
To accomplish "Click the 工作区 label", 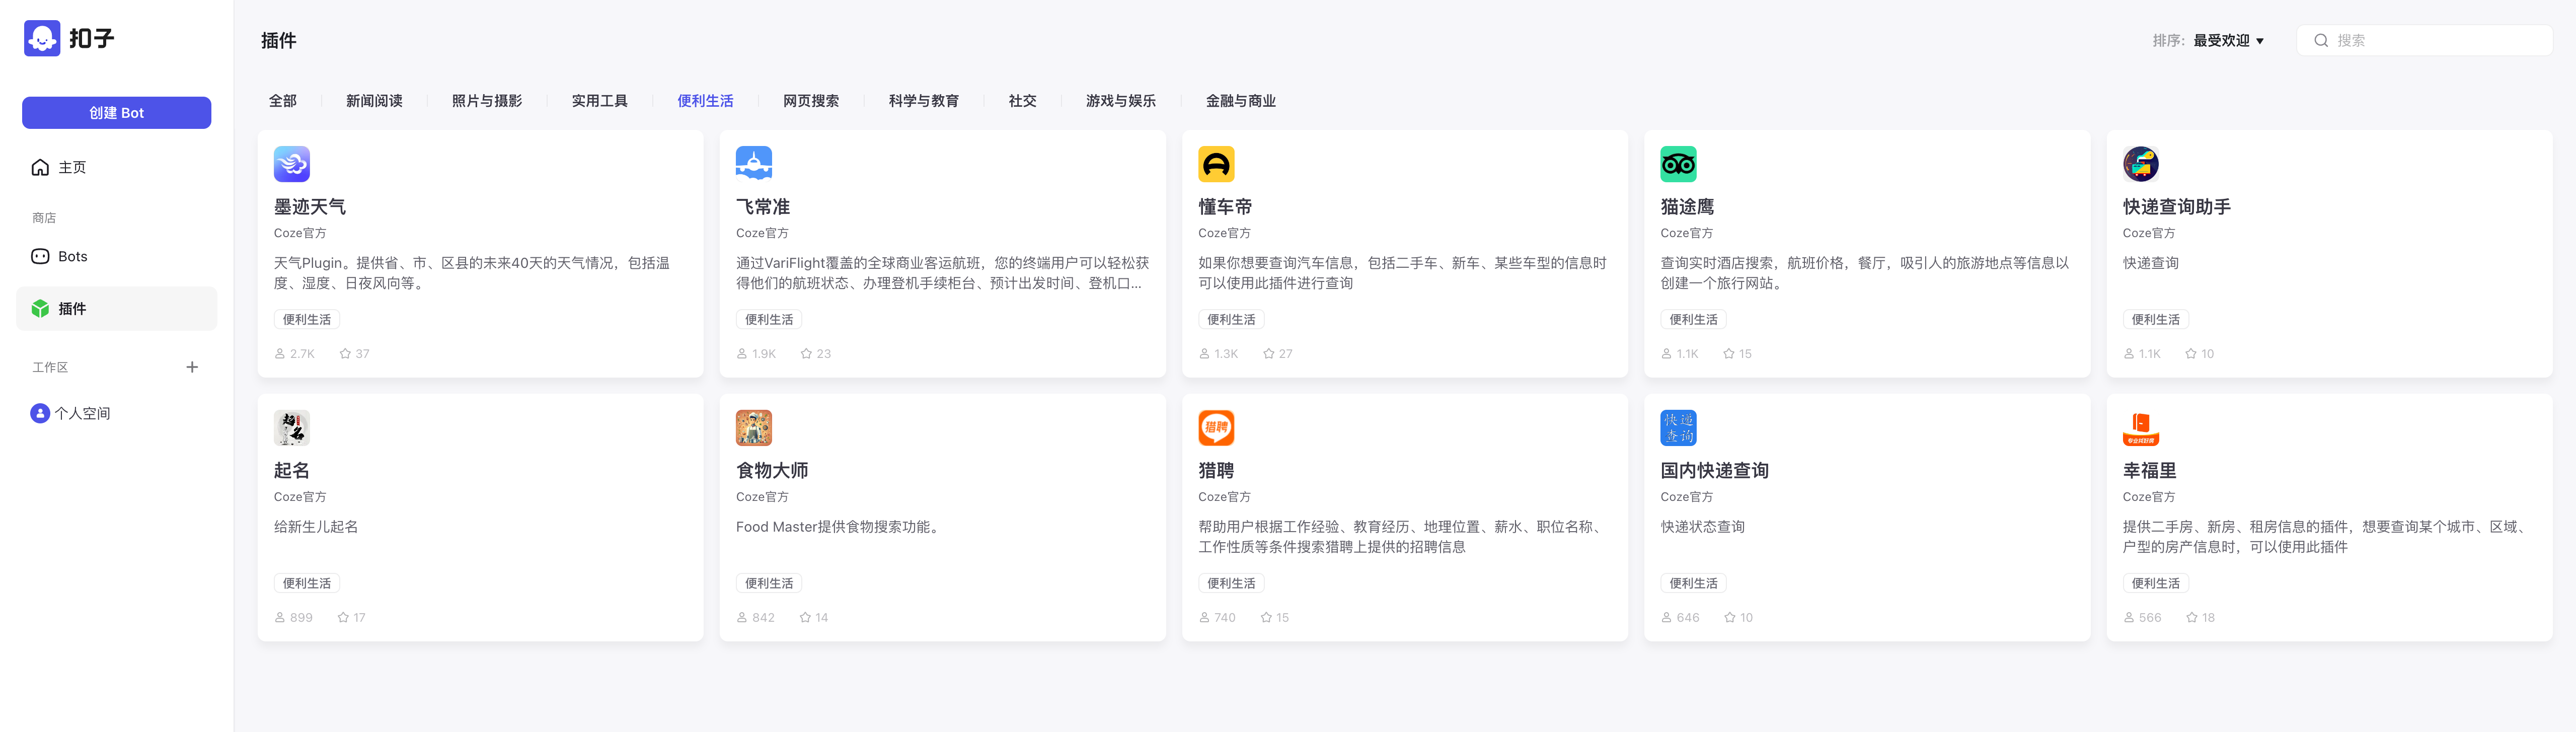I will pos(50,367).
